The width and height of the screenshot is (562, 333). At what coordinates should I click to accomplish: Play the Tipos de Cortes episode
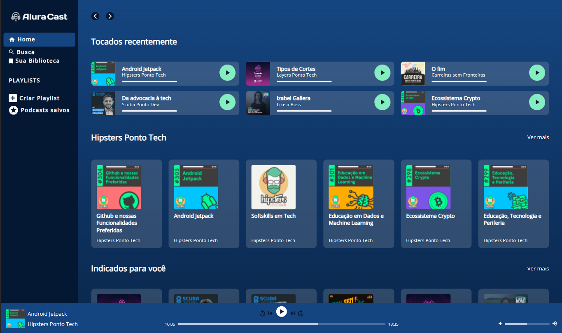[x=382, y=72]
